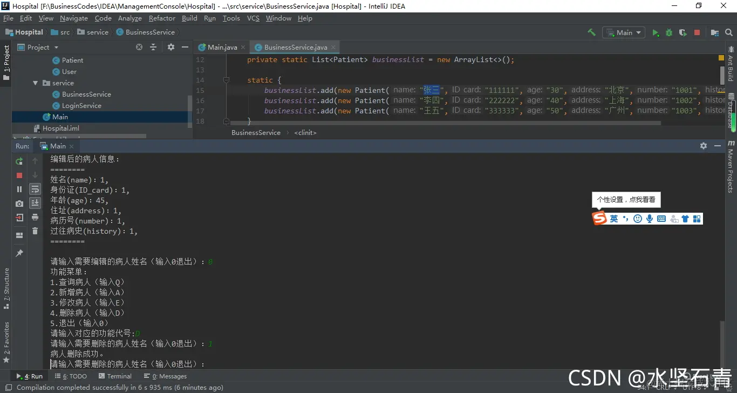737x393 pixels.
Task: Dump threads using the camera icon
Action: pos(19,204)
